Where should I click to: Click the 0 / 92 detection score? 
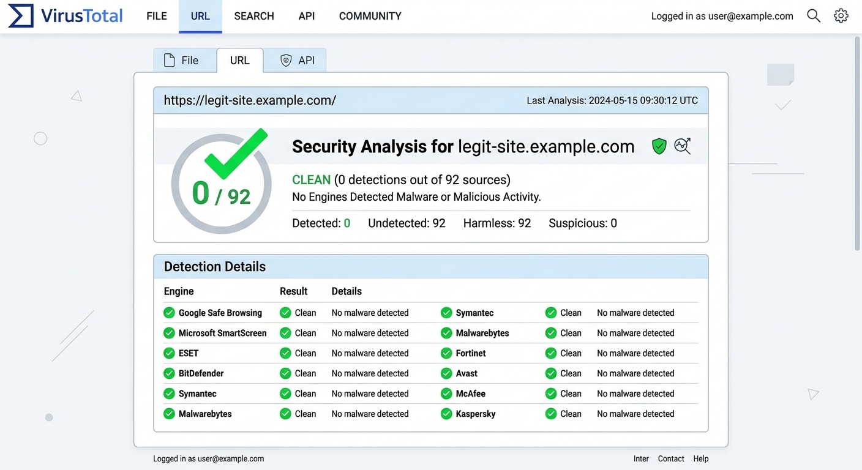[221, 194]
